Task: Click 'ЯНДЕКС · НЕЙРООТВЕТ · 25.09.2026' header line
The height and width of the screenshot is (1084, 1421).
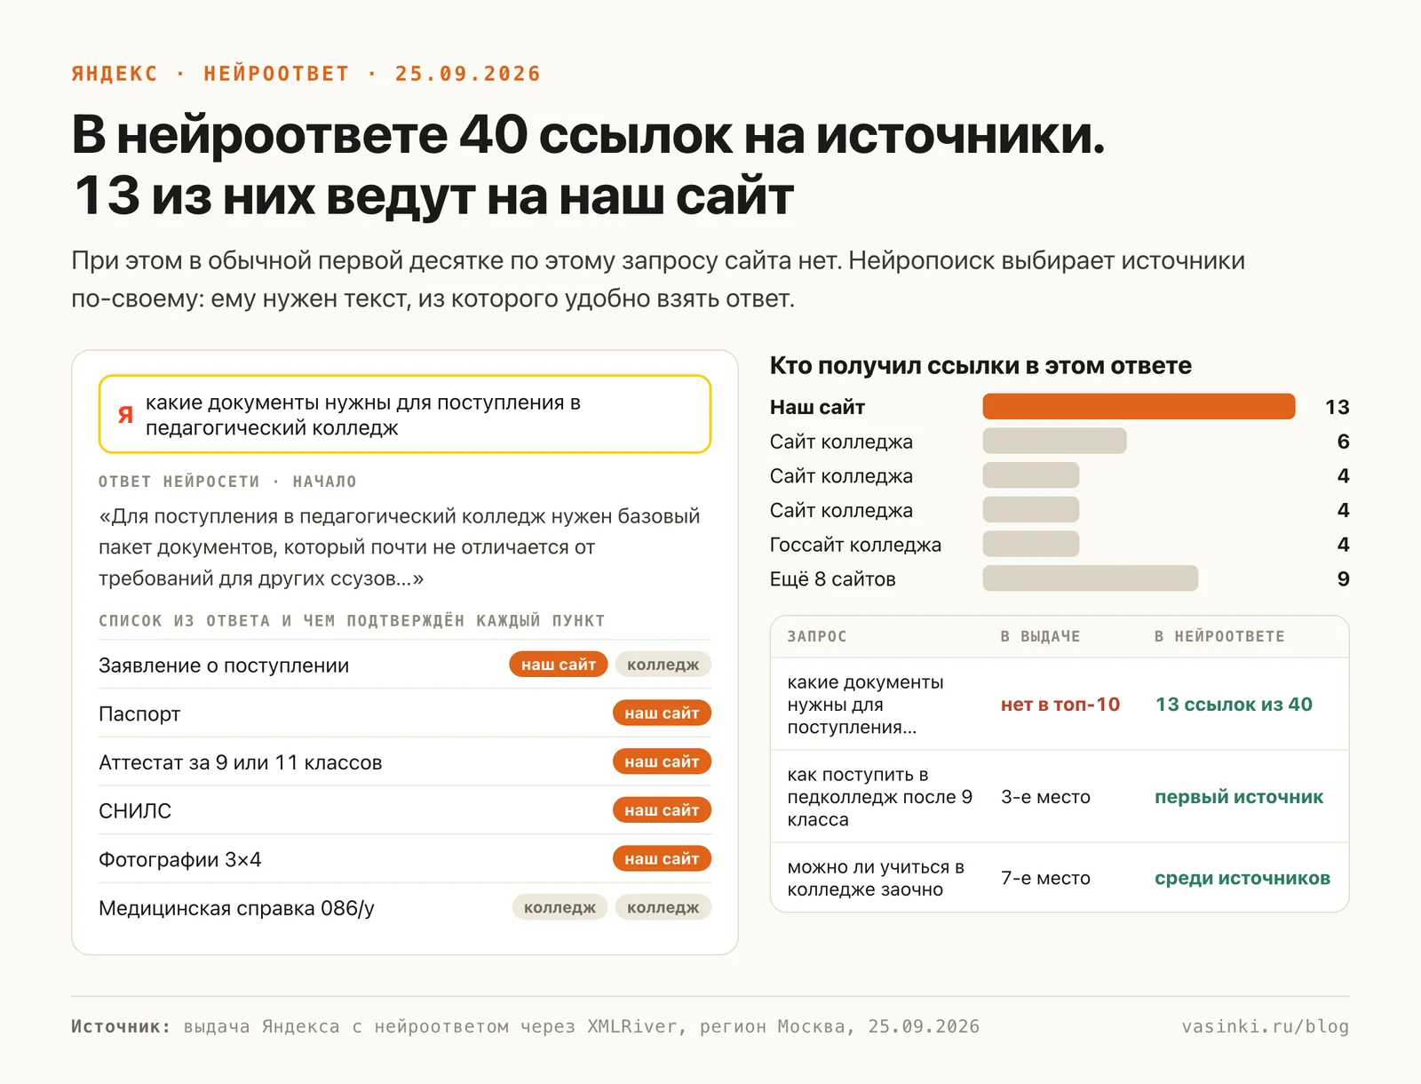Action: 306,74
